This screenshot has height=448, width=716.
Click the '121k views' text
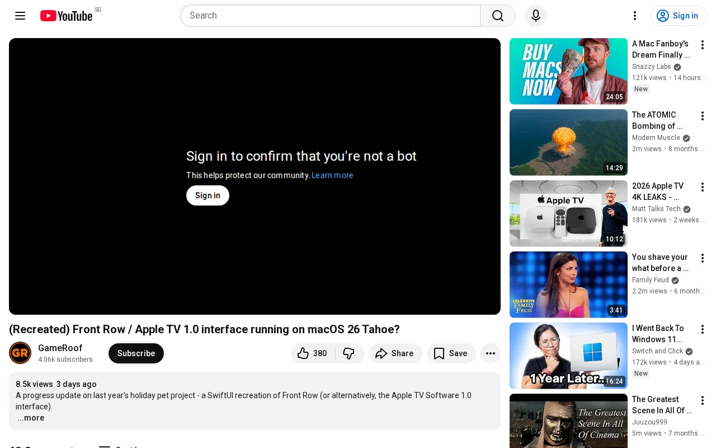click(x=649, y=78)
